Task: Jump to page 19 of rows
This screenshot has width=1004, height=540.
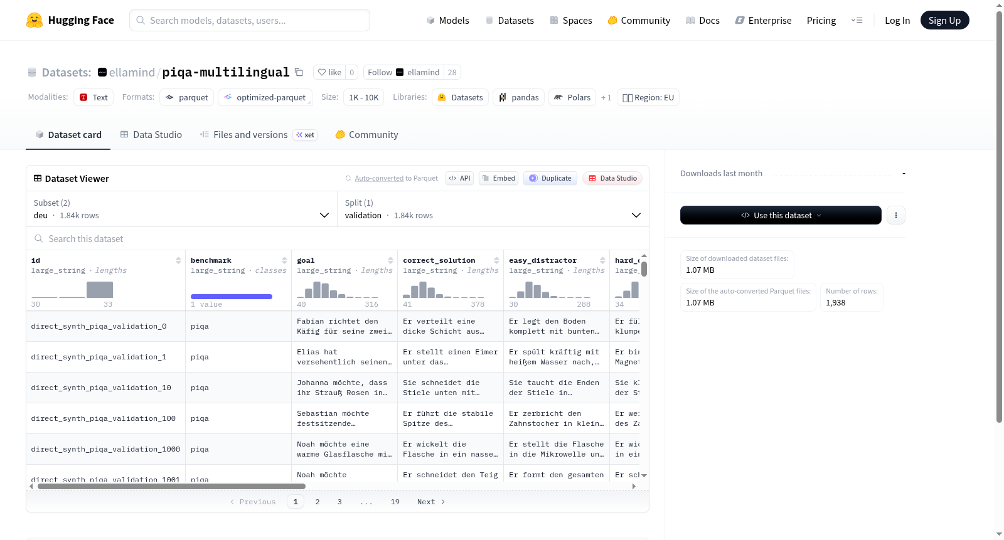Action: point(395,502)
